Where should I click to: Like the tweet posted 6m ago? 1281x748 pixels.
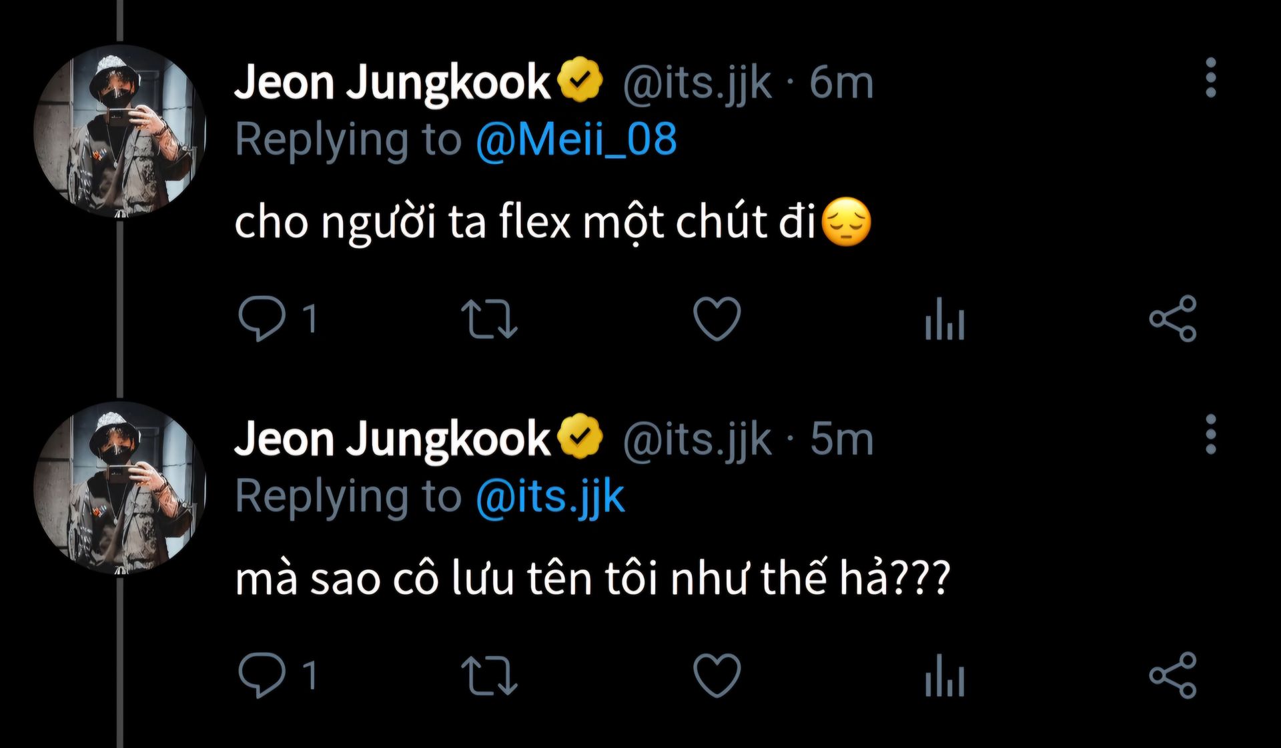coord(717,319)
